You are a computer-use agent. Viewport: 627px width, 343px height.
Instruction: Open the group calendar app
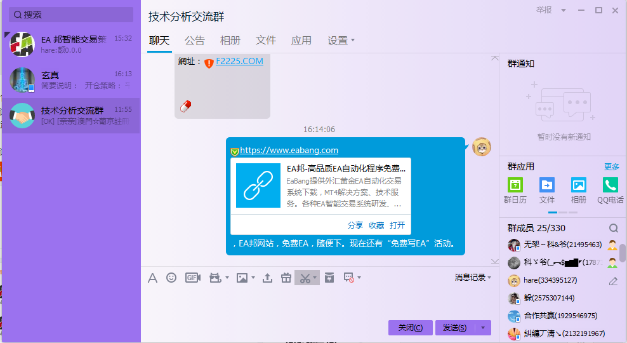pos(515,185)
